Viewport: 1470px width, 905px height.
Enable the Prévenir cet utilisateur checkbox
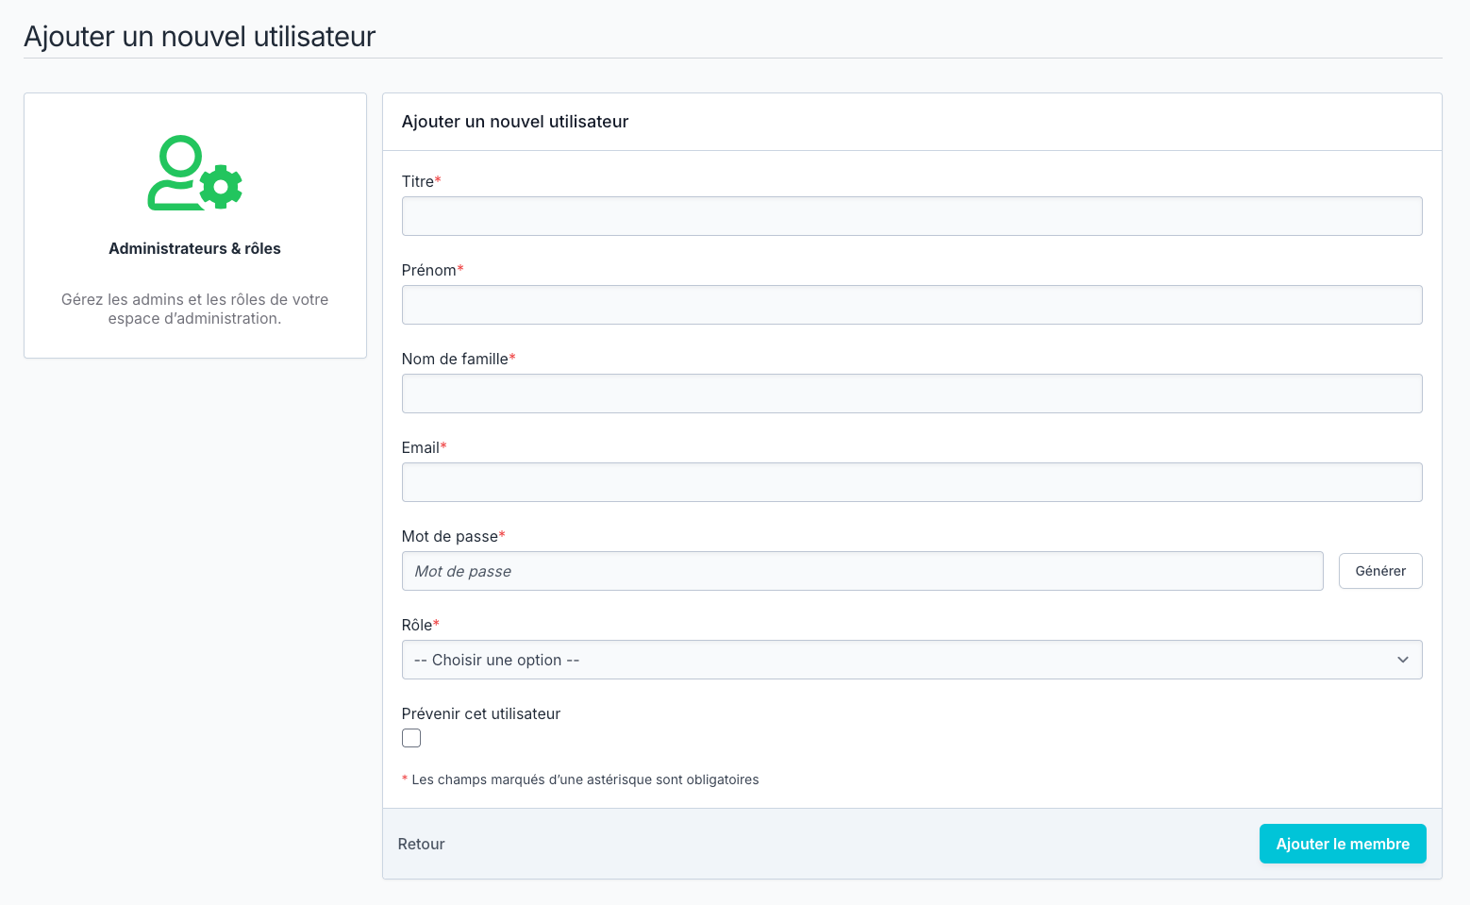coord(411,738)
